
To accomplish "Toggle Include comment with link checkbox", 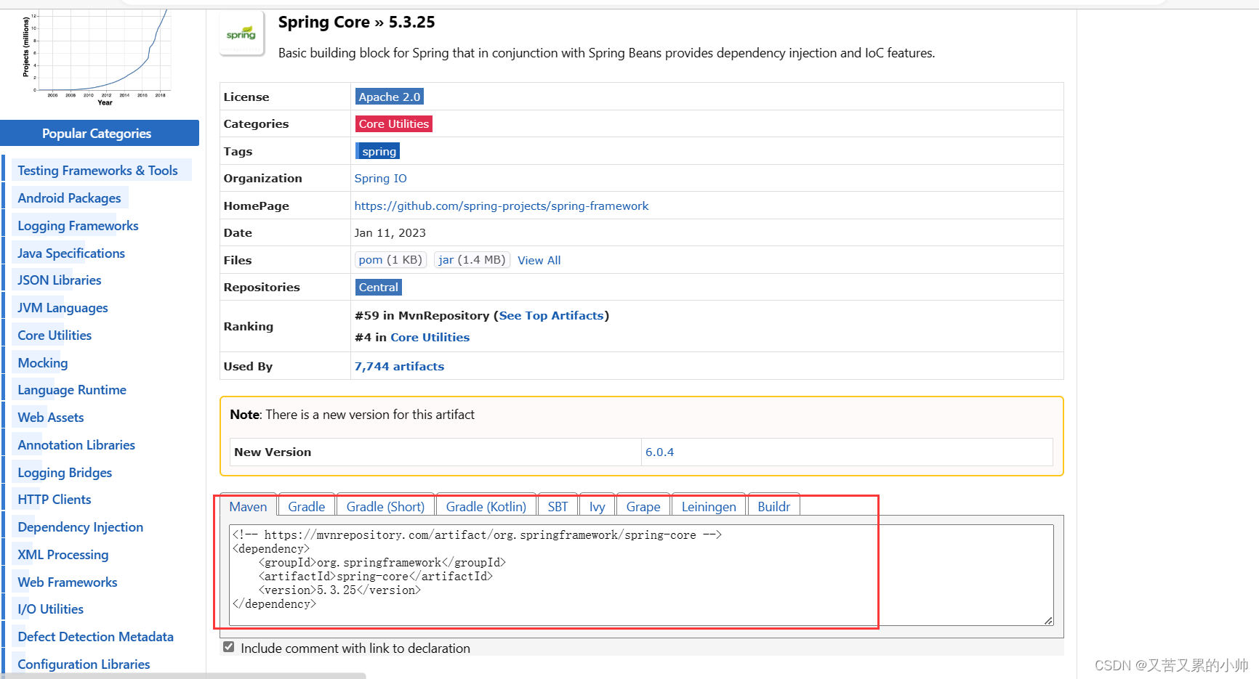I will 229,647.
